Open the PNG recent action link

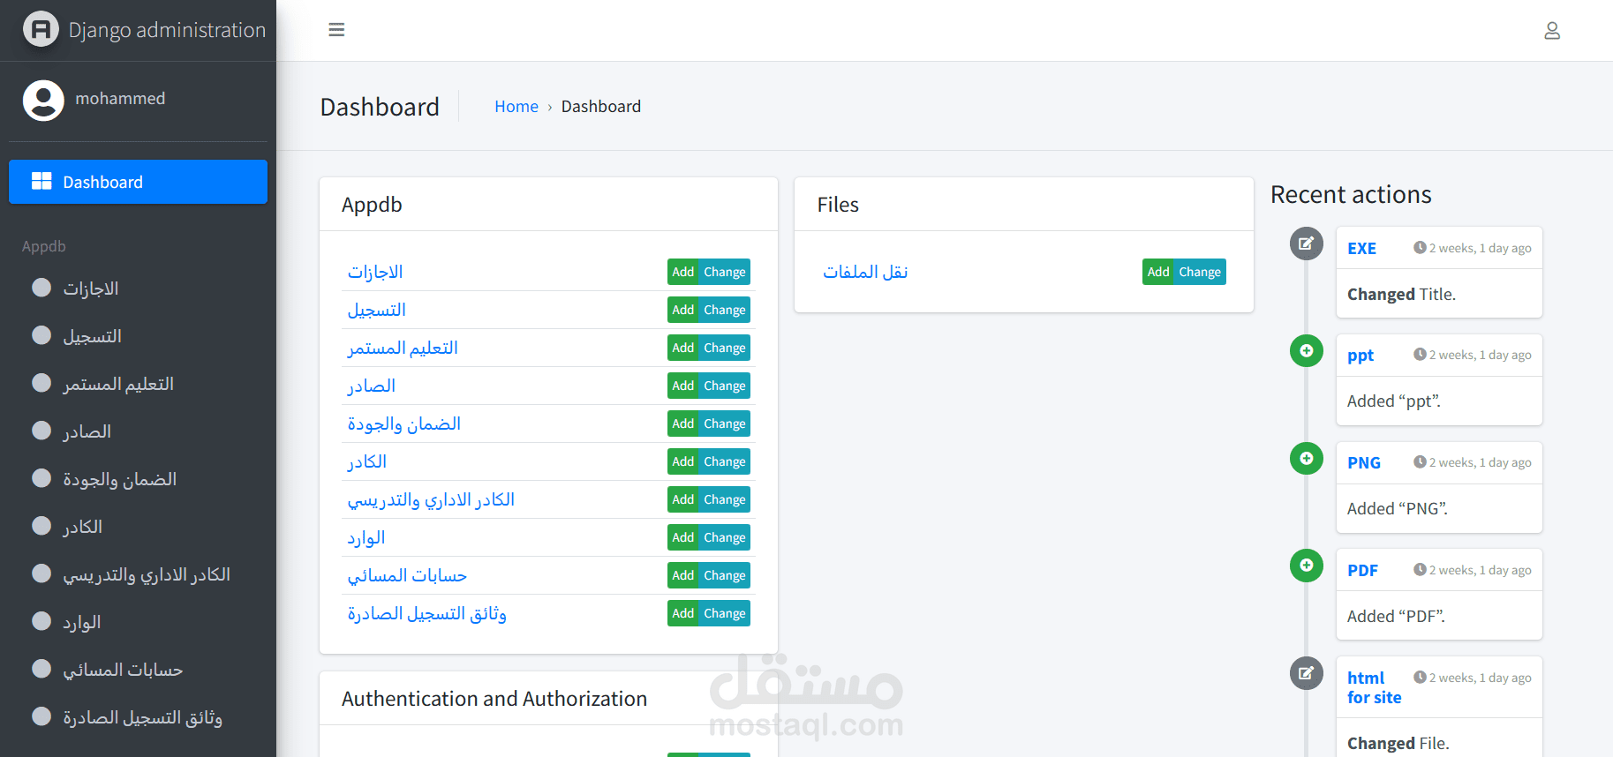pyautogui.click(x=1364, y=463)
